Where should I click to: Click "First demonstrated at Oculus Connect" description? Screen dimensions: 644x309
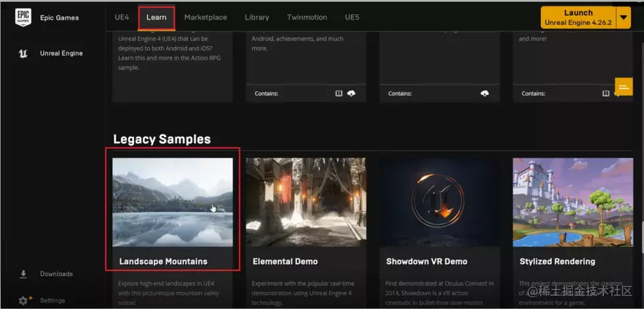(x=440, y=293)
